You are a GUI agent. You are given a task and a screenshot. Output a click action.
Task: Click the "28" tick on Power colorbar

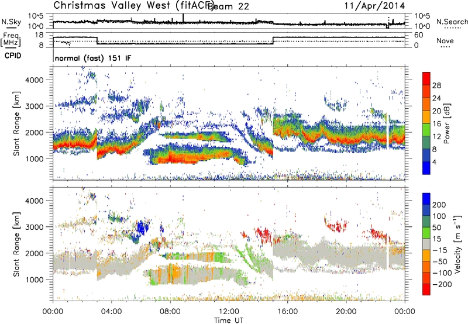[x=436, y=85]
